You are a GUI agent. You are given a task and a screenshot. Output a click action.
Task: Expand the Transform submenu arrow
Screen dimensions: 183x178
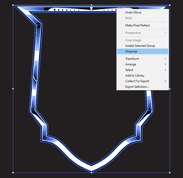(x=165, y=59)
